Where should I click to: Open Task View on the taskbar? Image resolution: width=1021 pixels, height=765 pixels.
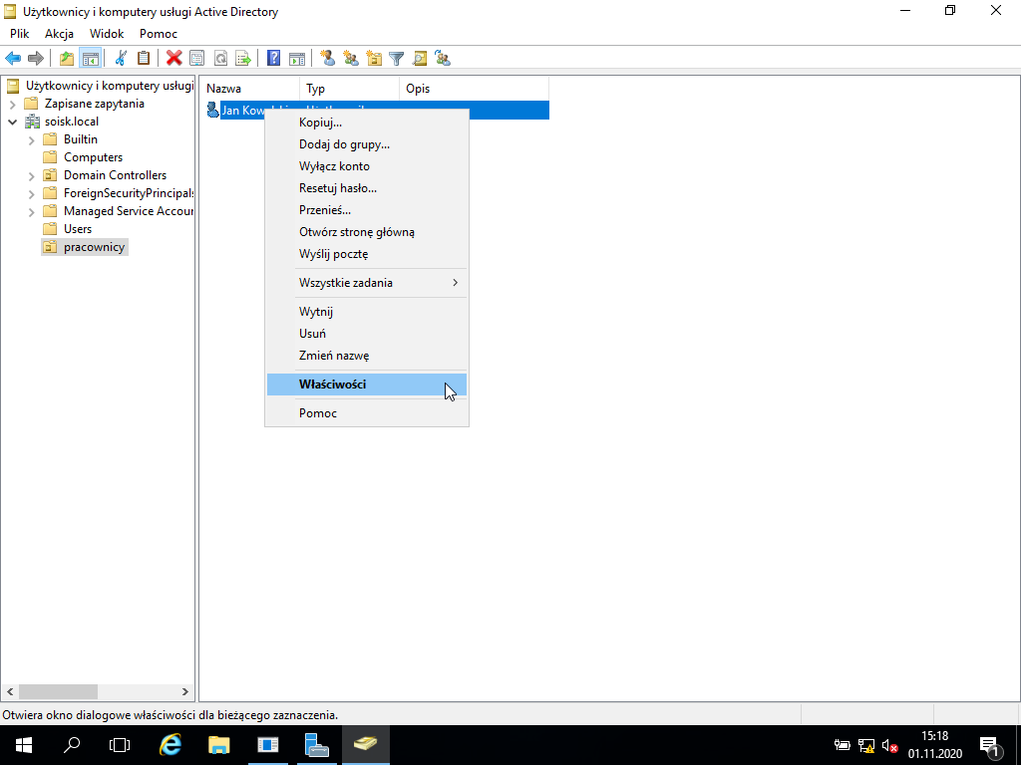[x=120, y=745]
